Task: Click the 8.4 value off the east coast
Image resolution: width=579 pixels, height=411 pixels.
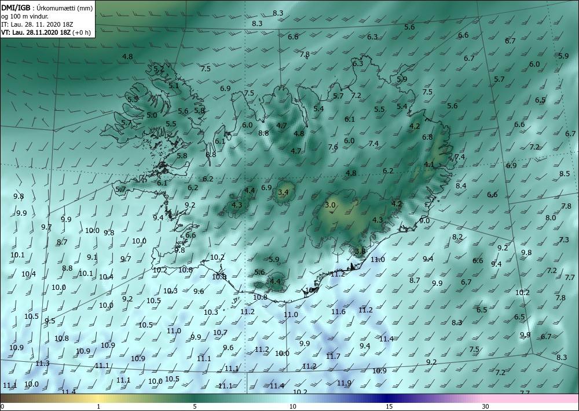Action: tap(461, 186)
